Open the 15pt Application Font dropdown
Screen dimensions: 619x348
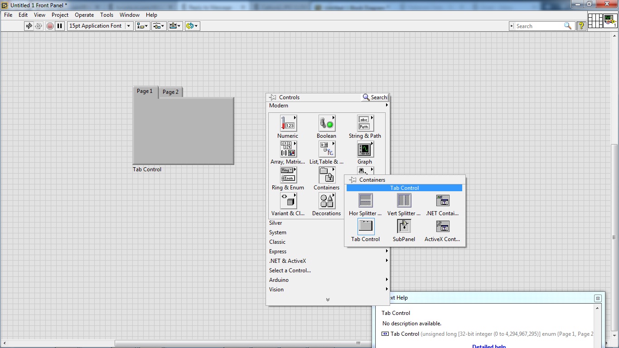tap(100, 26)
